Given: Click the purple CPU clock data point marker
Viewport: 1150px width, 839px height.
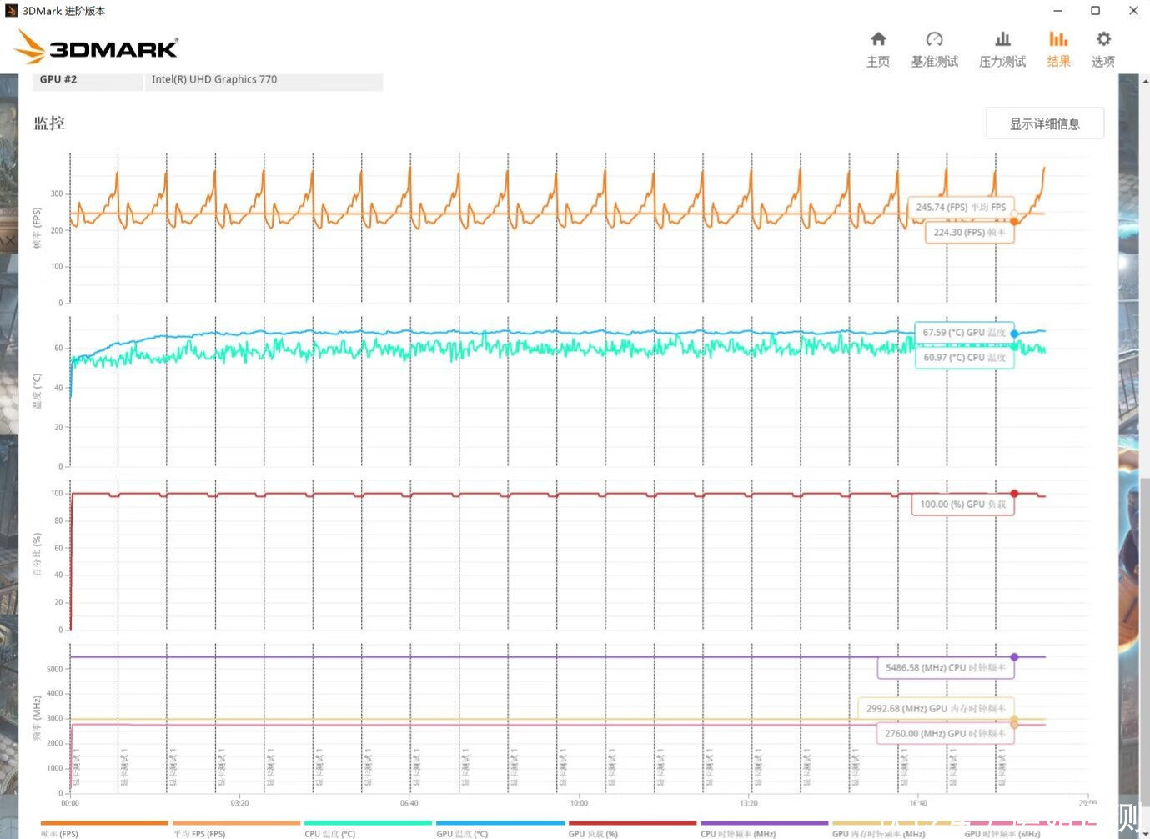Looking at the screenshot, I should pos(1014,657).
